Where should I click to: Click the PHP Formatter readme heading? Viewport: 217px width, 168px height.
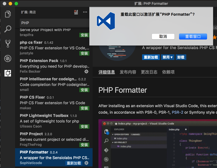[123, 90]
